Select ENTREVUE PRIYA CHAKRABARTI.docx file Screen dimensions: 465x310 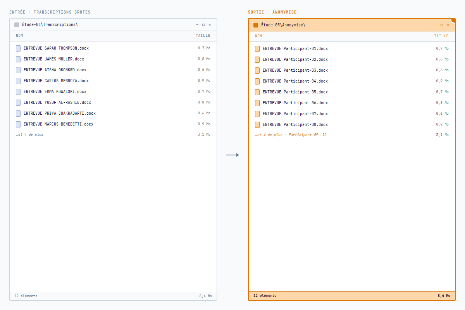[x=60, y=114]
